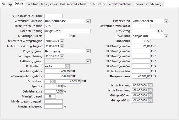Select the Innosystems tab
179x120 pixels.
pyautogui.click(x=49, y=4)
